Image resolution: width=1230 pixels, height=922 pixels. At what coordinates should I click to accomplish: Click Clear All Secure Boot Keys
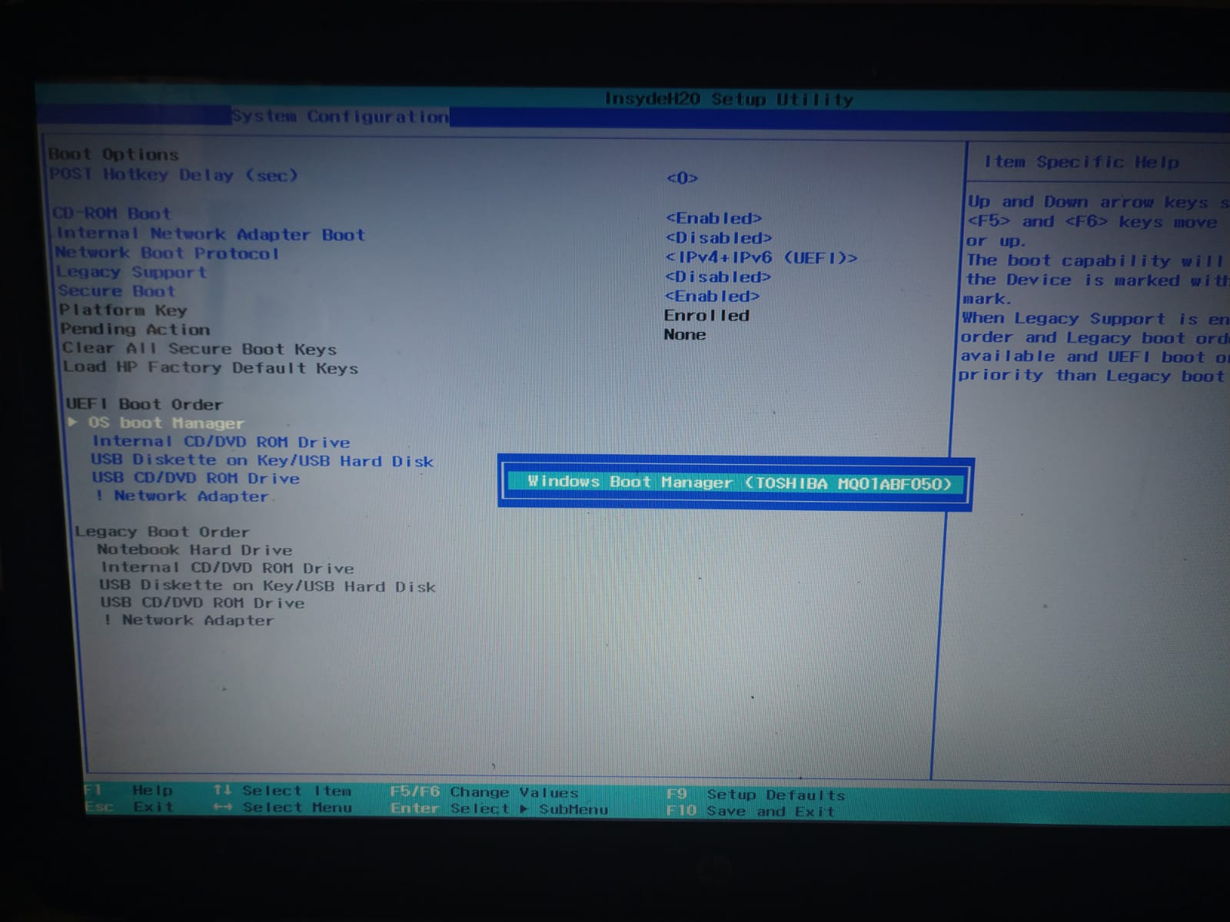(x=199, y=349)
